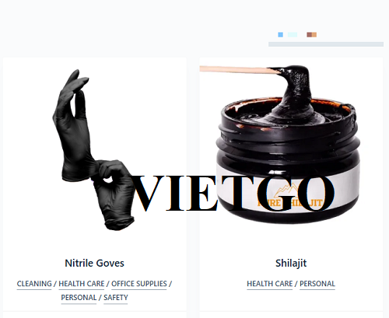Click the VIETGO watermark text

(233, 193)
